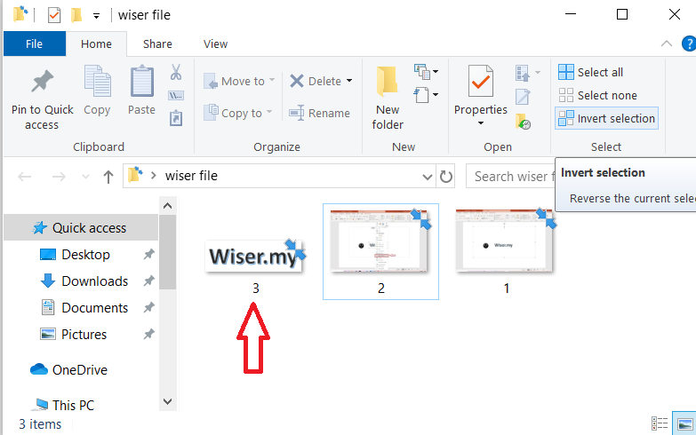Click Select all
This screenshot has height=435, width=696.
point(591,72)
